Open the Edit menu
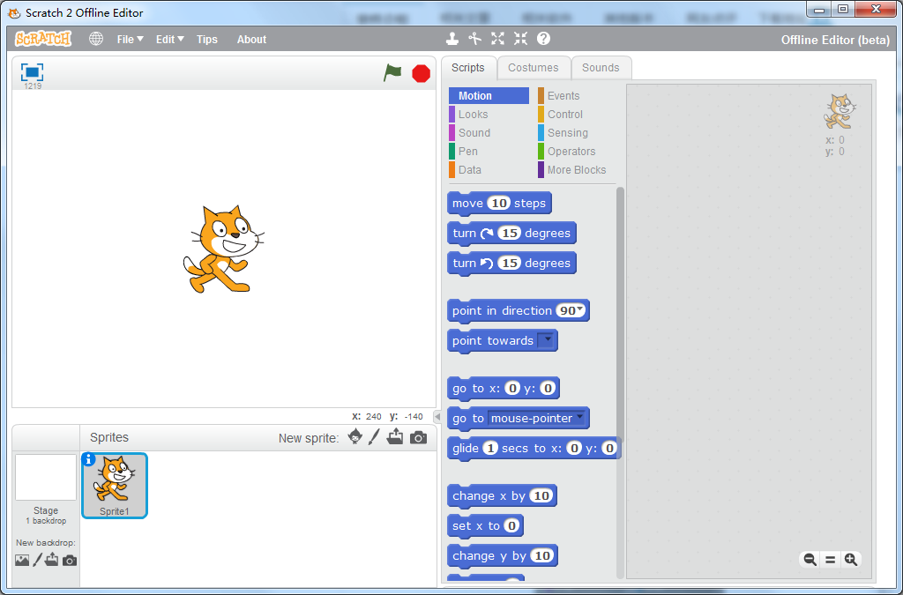Viewport: 903px width, 595px height. (x=170, y=39)
